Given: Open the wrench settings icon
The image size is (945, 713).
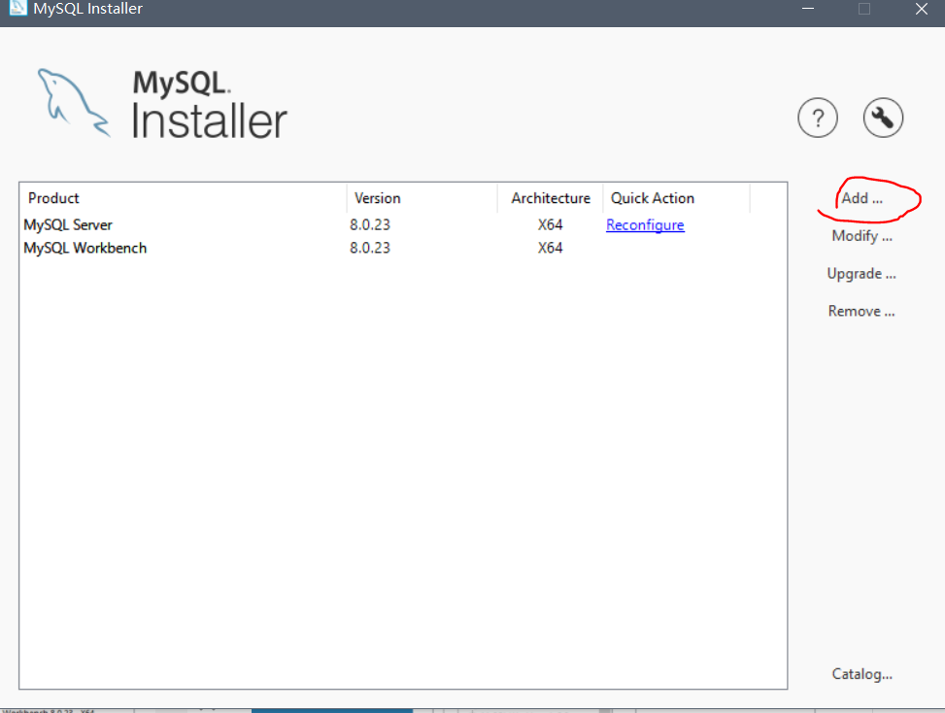Looking at the screenshot, I should 883,118.
